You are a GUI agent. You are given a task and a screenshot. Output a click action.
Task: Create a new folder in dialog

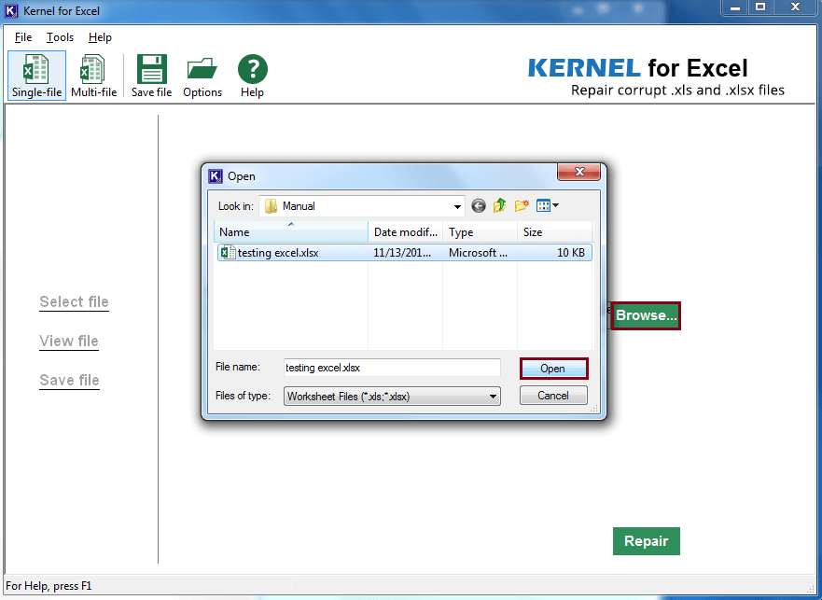coord(522,205)
